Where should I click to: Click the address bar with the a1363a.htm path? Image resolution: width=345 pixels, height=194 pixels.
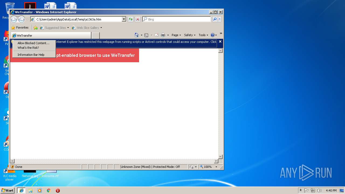(76, 19)
